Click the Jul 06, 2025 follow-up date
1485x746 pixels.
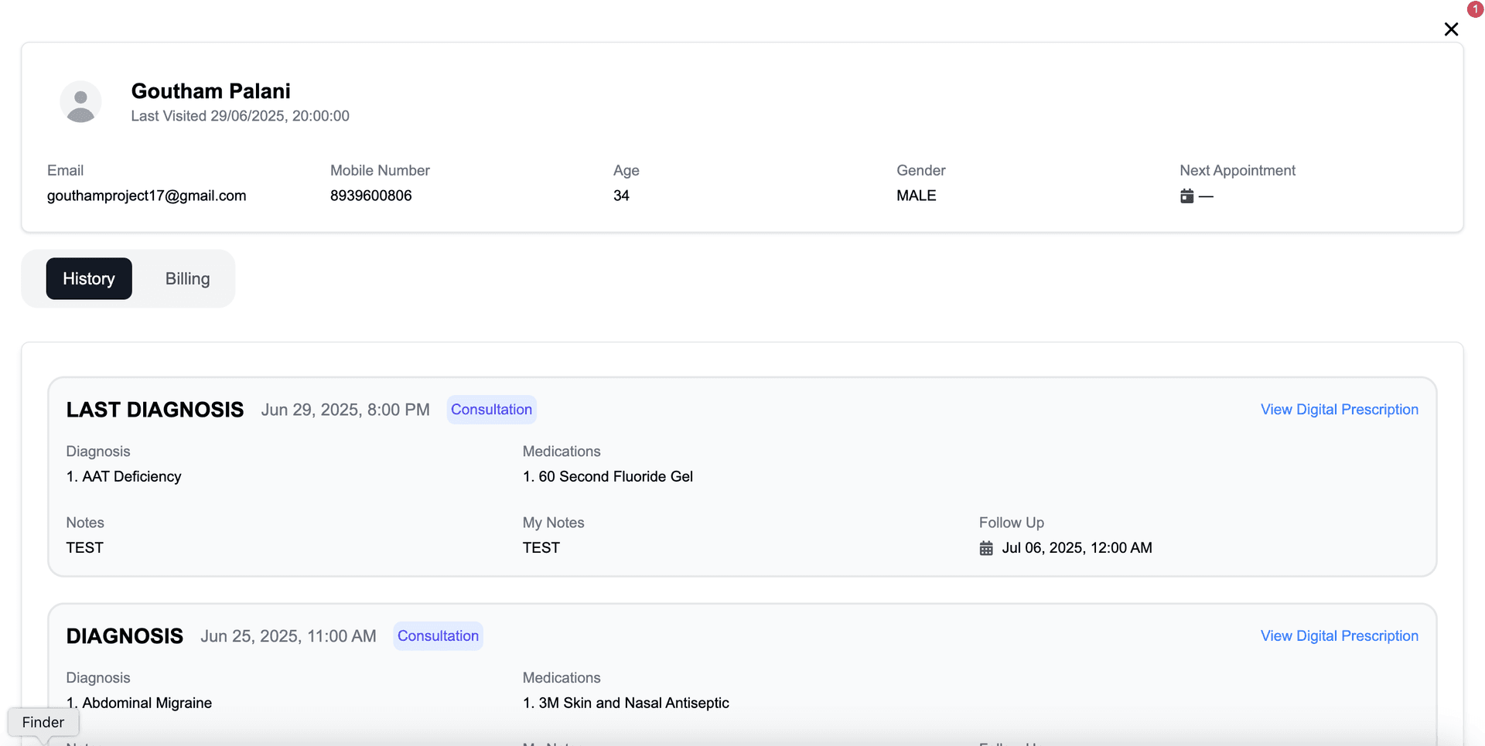tap(1077, 548)
